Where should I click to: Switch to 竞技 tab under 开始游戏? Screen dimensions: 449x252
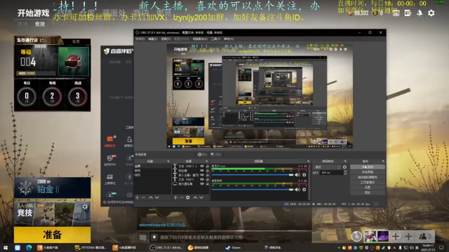point(40,24)
